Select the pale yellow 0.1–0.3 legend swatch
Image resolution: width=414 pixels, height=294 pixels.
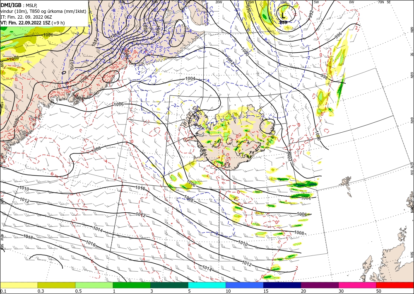19,285
